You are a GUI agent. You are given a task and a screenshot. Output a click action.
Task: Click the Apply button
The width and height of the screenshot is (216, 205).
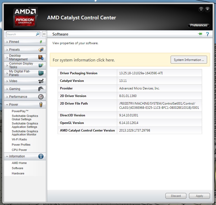[199, 196]
